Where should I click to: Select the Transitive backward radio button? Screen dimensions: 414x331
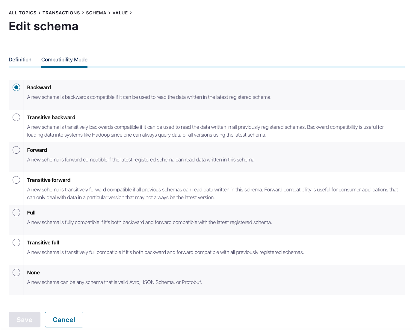(16, 117)
